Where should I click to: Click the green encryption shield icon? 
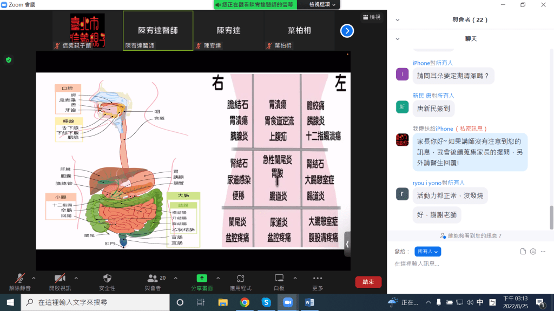click(9, 60)
